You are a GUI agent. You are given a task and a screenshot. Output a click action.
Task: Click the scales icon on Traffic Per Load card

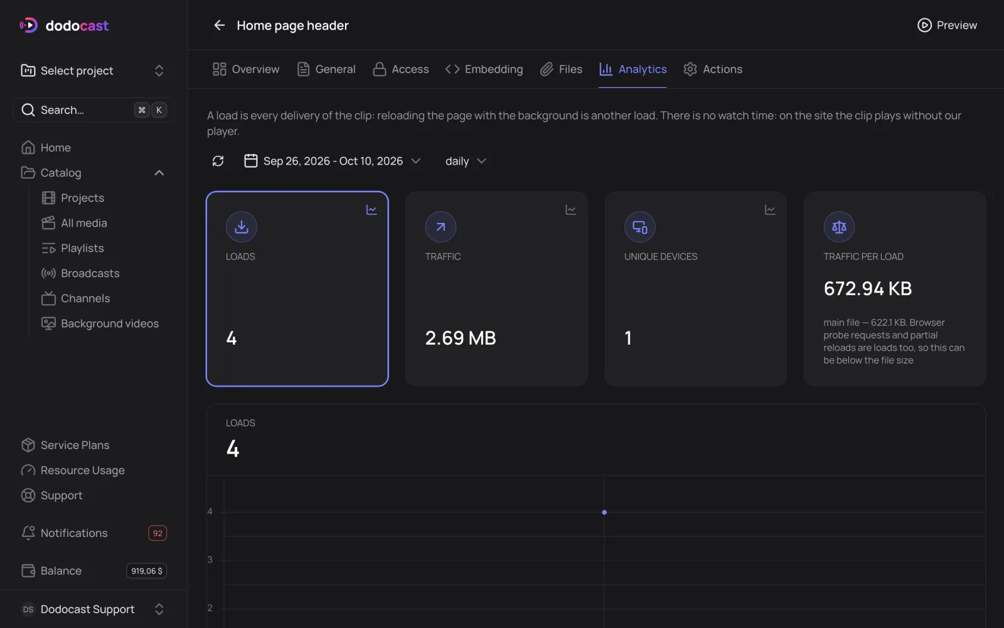click(839, 227)
